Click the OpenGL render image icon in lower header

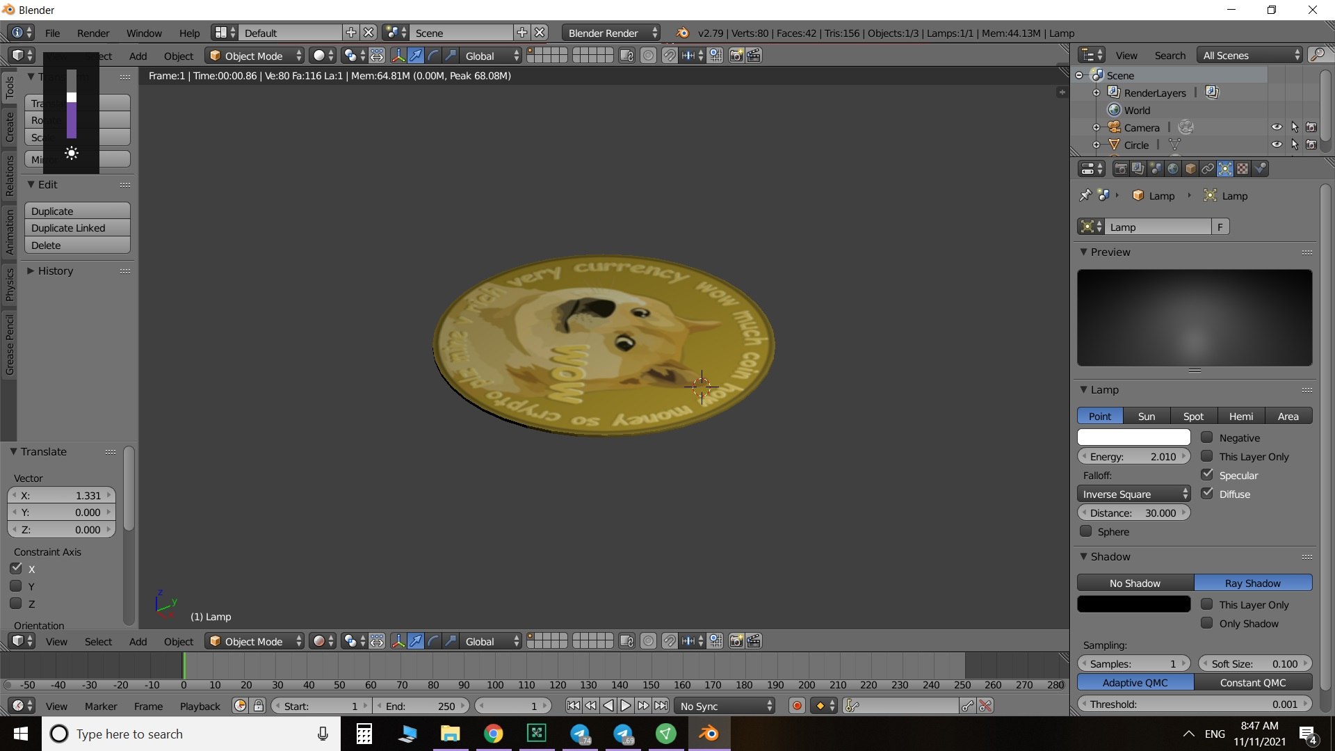736,641
